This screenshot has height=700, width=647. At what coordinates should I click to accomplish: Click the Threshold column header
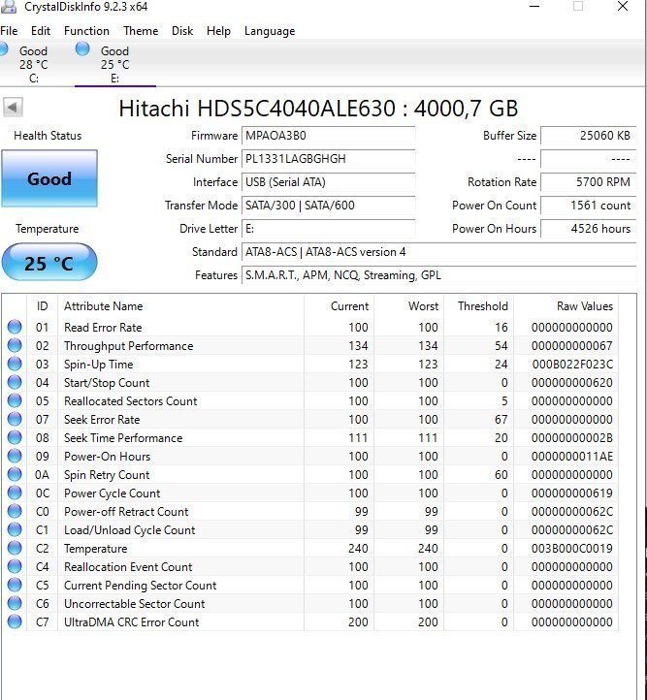478,305
